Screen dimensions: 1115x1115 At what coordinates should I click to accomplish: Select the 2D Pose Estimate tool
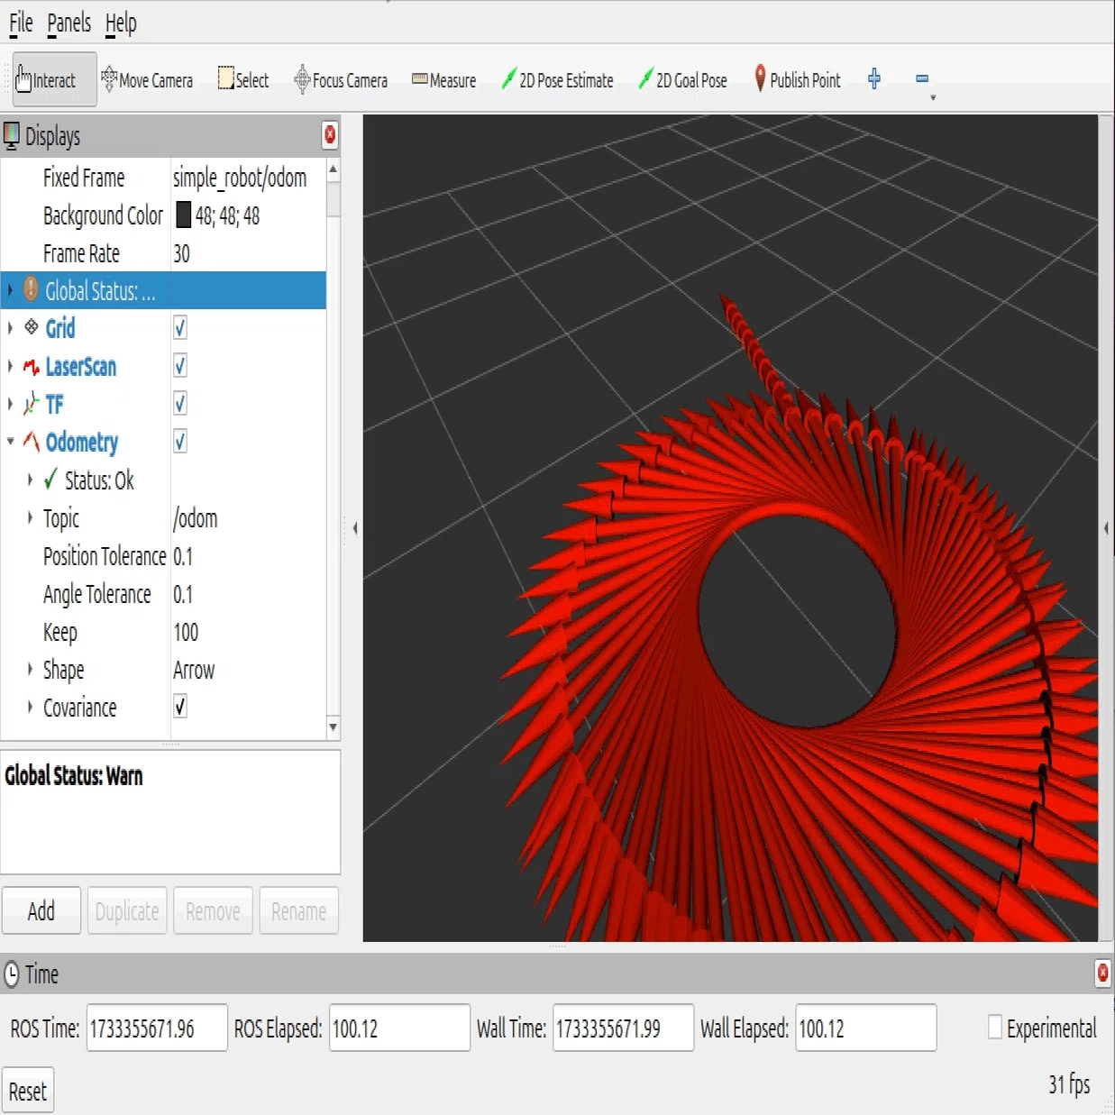pos(557,80)
